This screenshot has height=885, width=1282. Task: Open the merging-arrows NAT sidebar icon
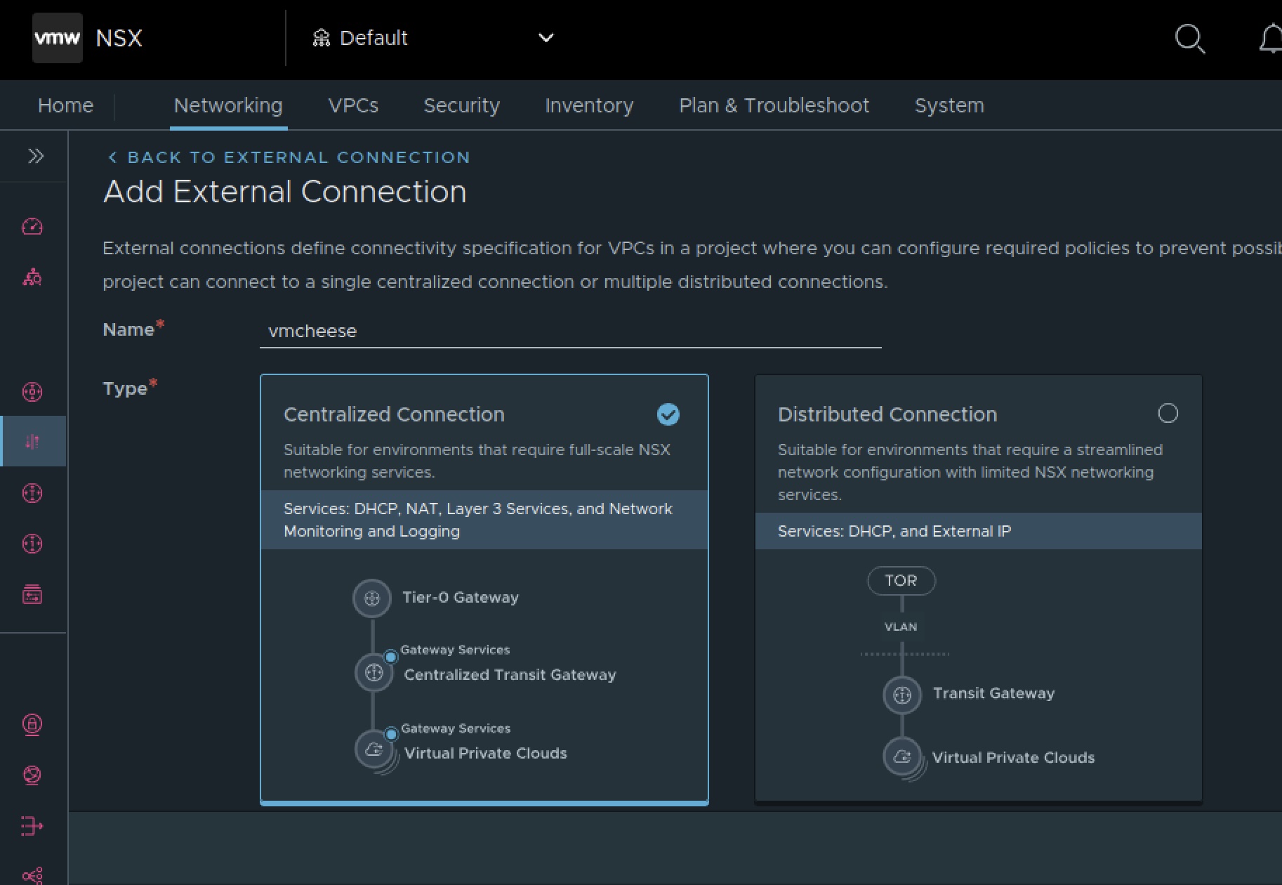32,826
